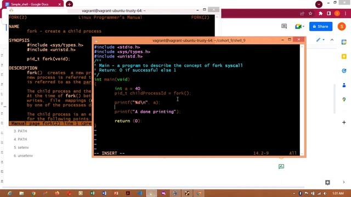Click the '5. setenv' outline item
This screenshot has width=351, height=197.
click(x=21, y=147)
